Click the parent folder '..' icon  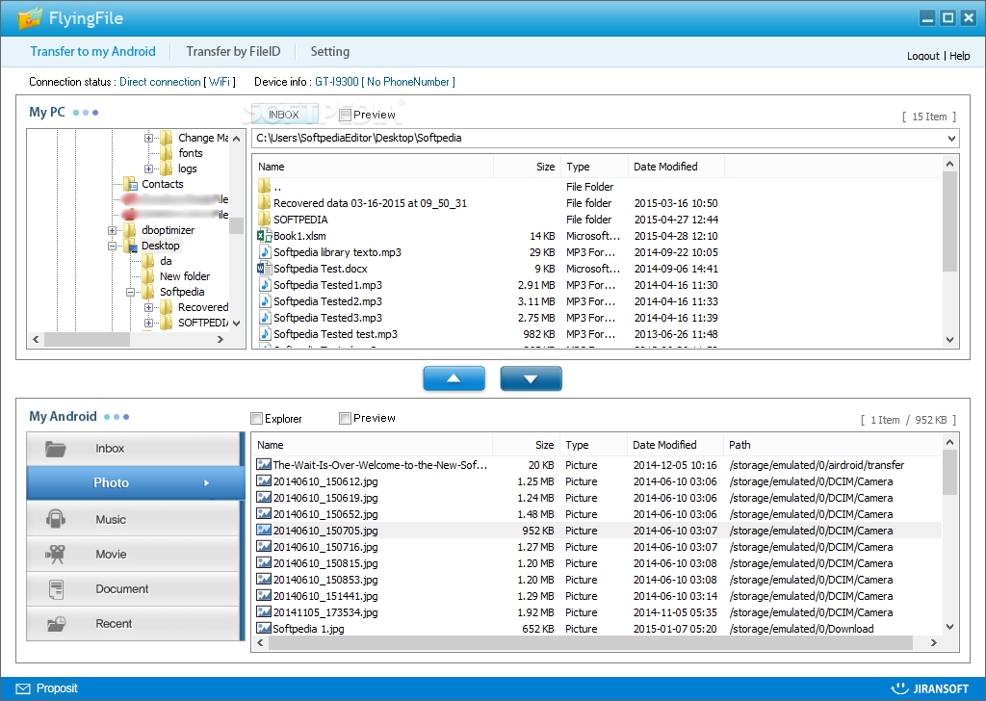[x=264, y=187]
